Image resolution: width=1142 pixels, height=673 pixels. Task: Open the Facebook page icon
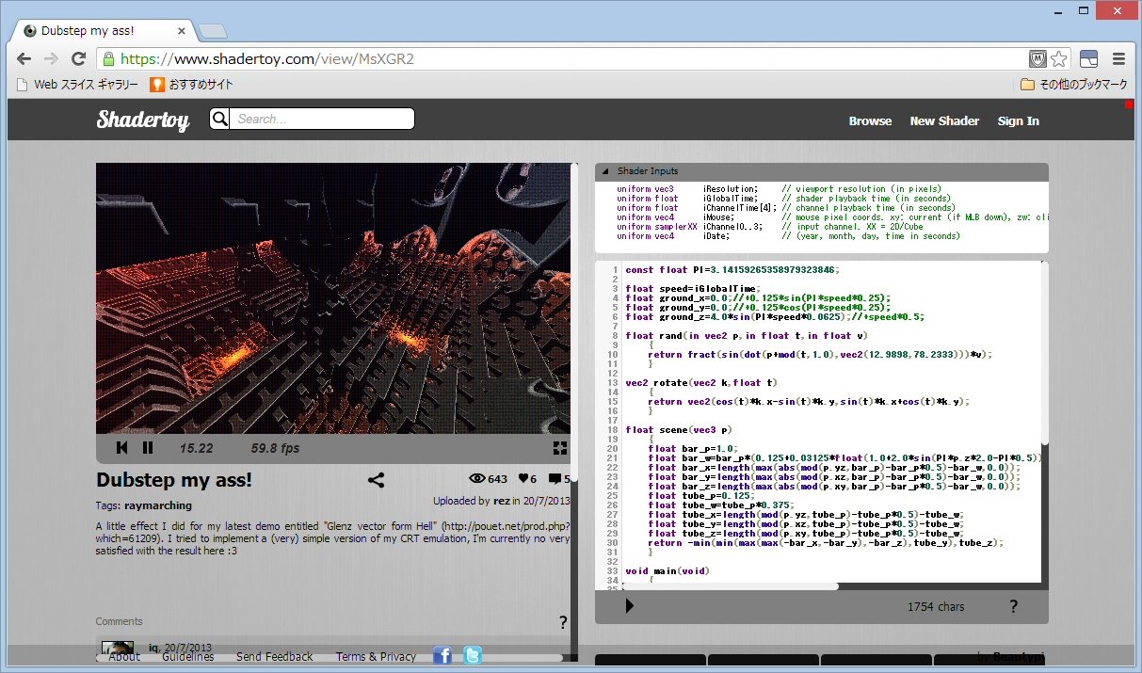(x=442, y=656)
